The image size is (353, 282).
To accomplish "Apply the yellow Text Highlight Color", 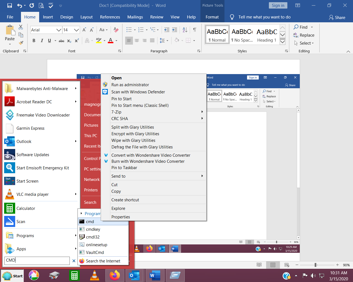I will tap(98, 41).
